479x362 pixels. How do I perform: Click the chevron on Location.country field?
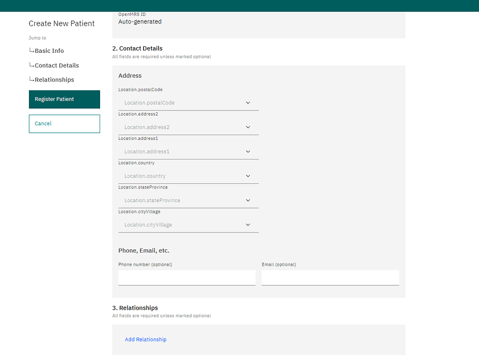tap(247, 175)
